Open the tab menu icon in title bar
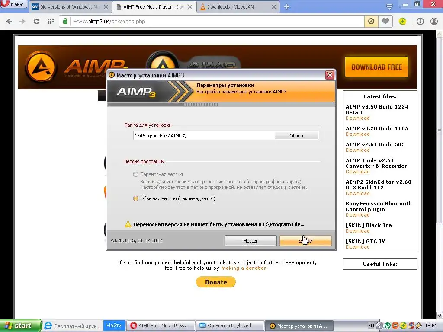Viewport: 443px width, 332px height. [x=389, y=7]
